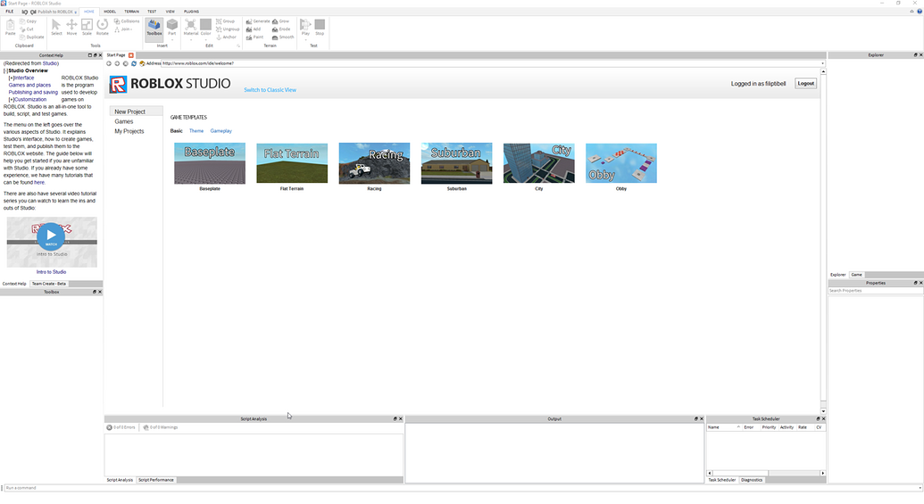Switch to the TEST ribbon tab

[x=152, y=12]
